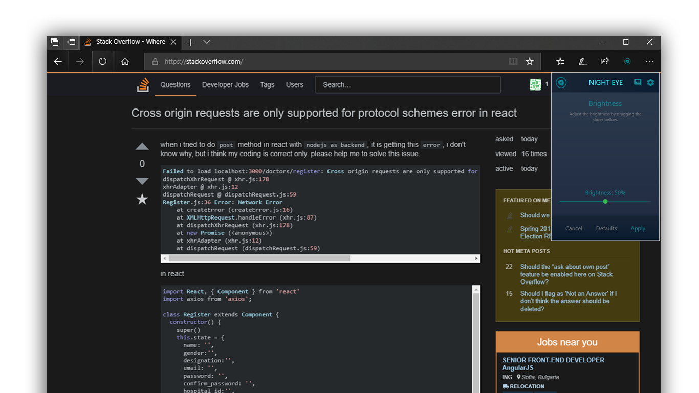
Task: Open Night Eye settings gear
Action: coord(650,82)
